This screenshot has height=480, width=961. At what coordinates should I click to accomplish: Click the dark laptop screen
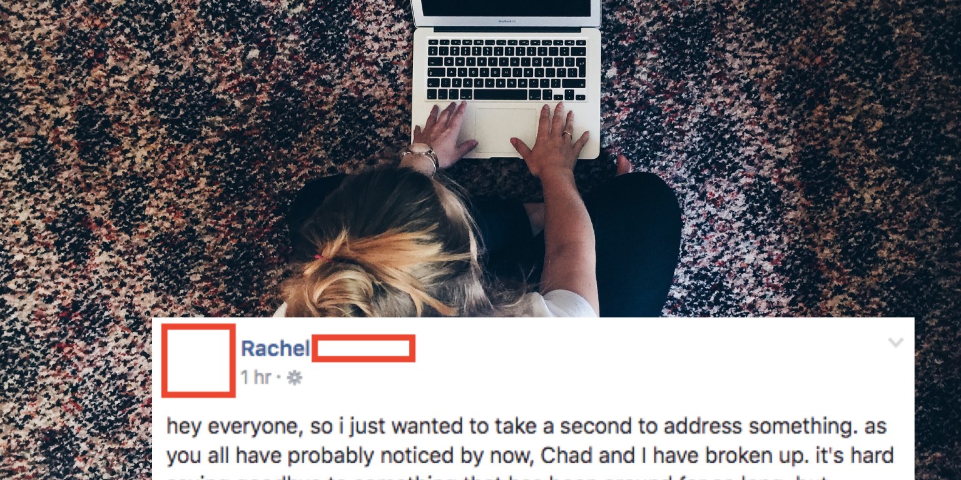point(506,7)
